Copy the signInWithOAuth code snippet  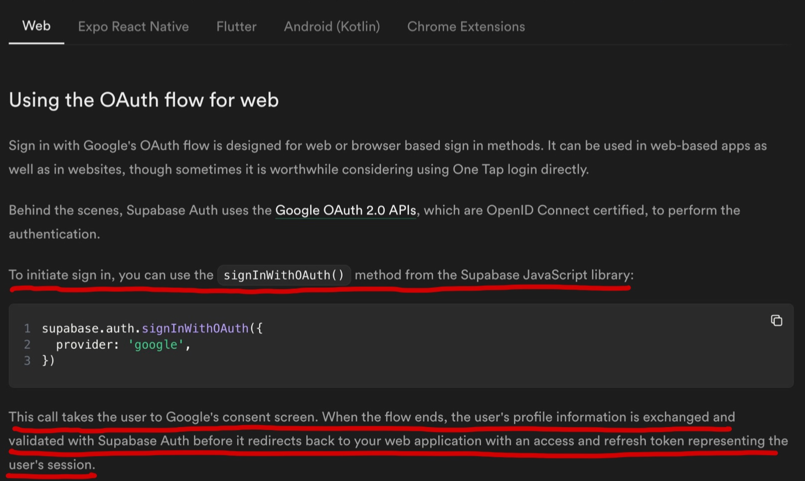pyautogui.click(x=776, y=320)
